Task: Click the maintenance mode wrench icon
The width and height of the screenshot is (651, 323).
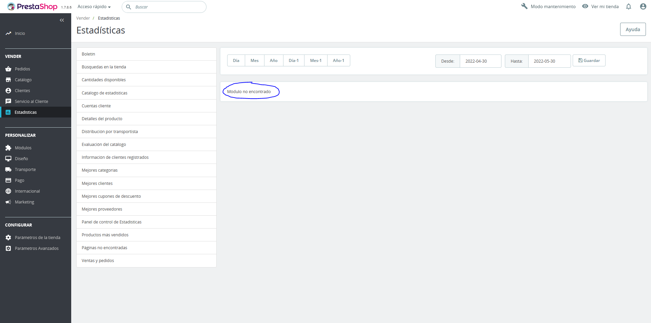Action: (524, 6)
